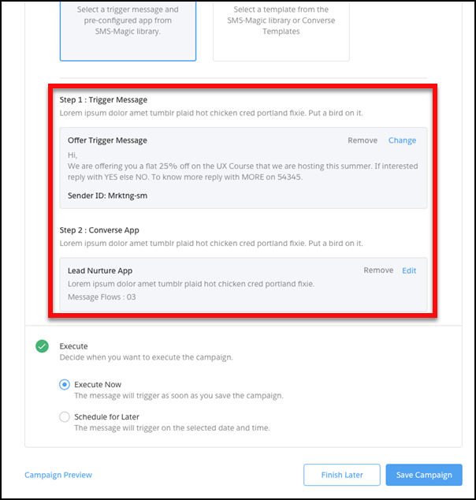The height and width of the screenshot is (500, 476).
Task: Click the Save Campaign button
Action: [x=424, y=475]
